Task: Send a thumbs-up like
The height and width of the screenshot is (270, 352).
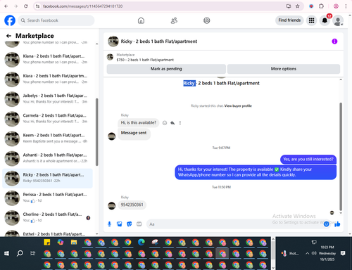Action: point(337,224)
